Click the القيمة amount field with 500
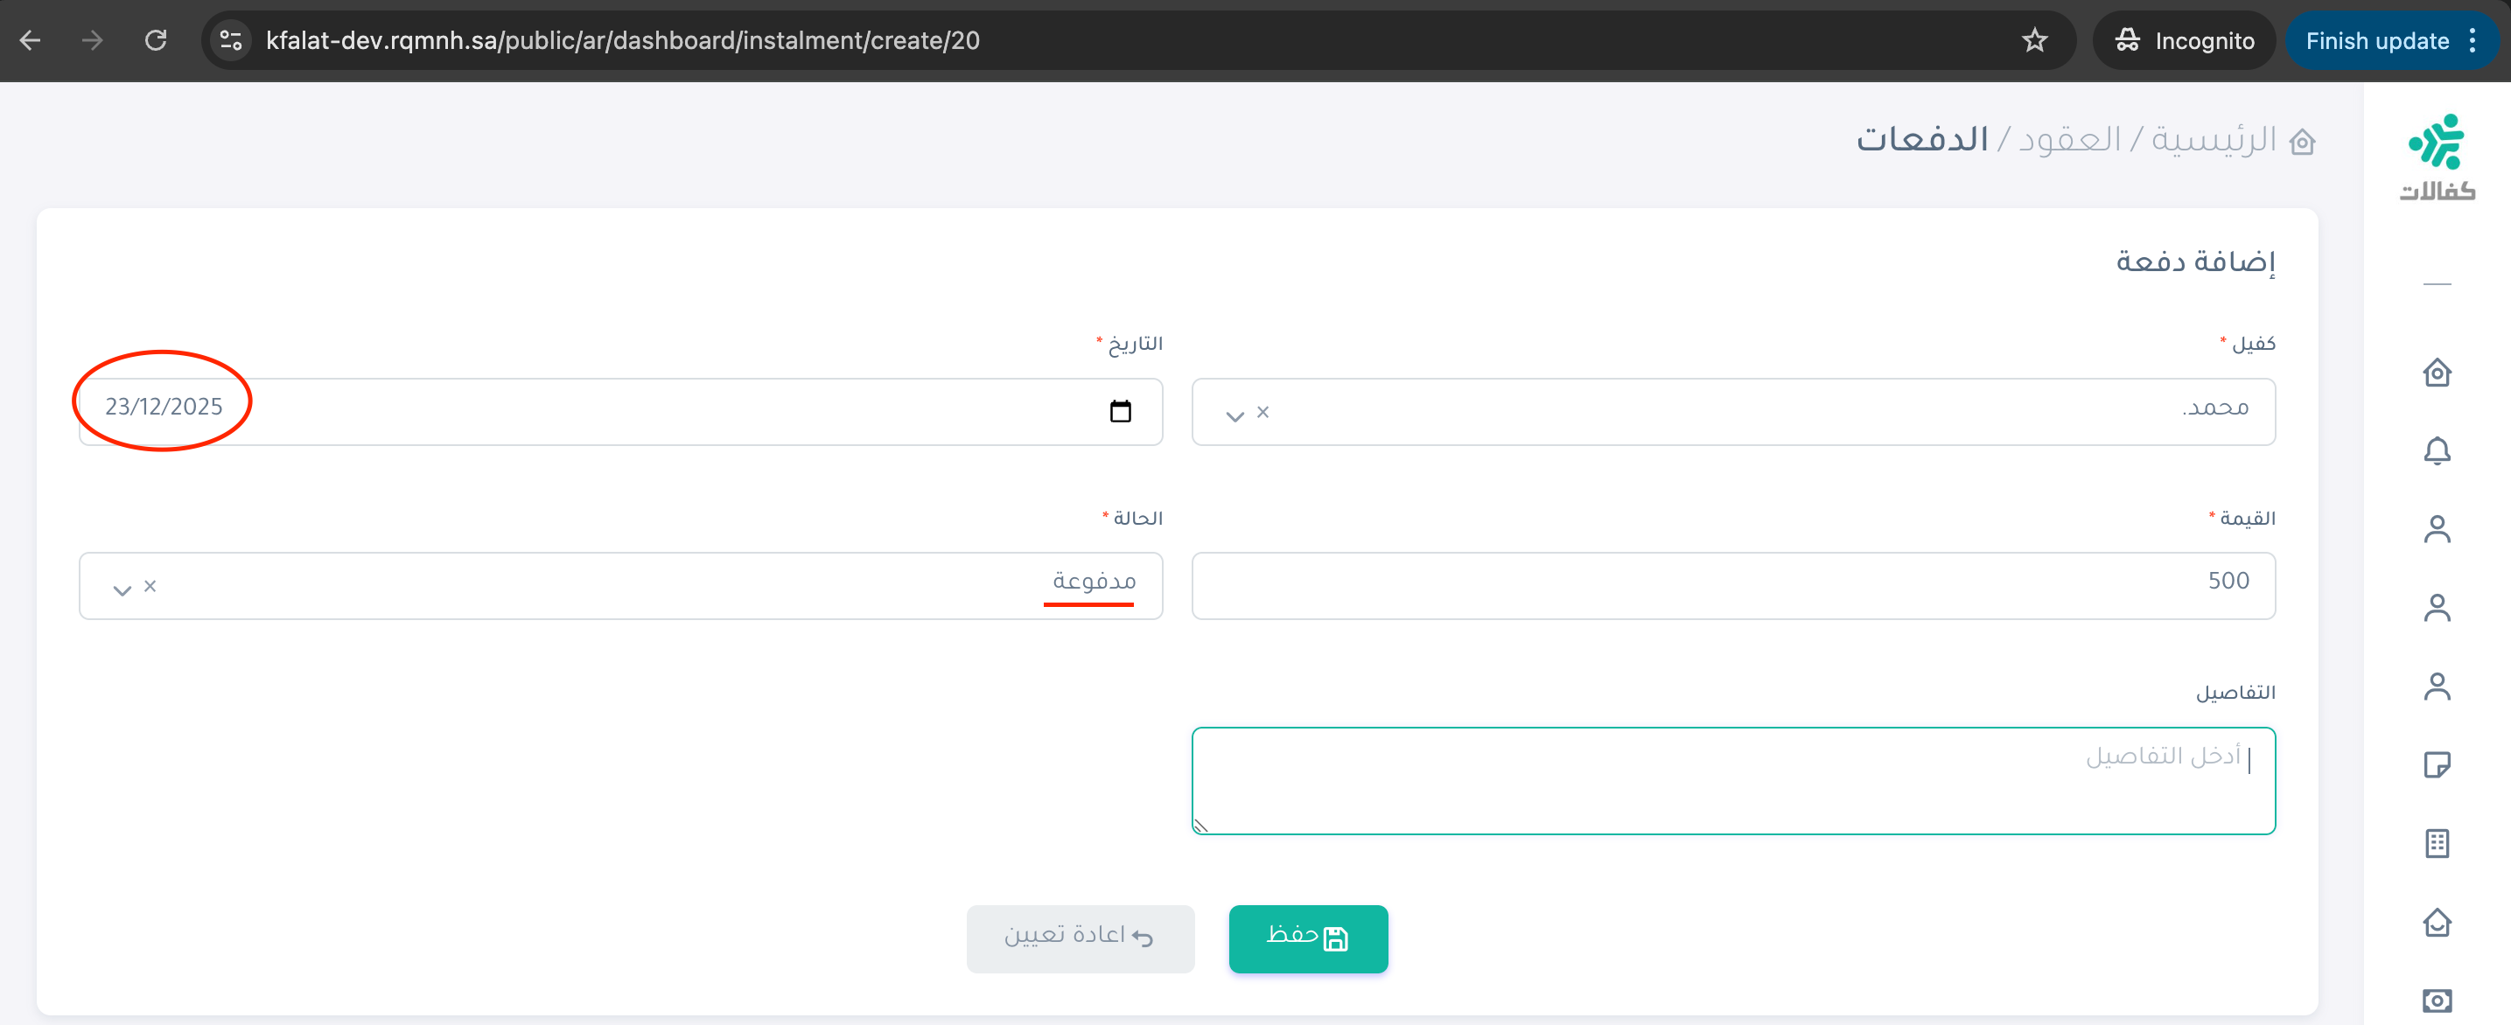Viewport: 2511px width, 1025px height. coord(1732,584)
